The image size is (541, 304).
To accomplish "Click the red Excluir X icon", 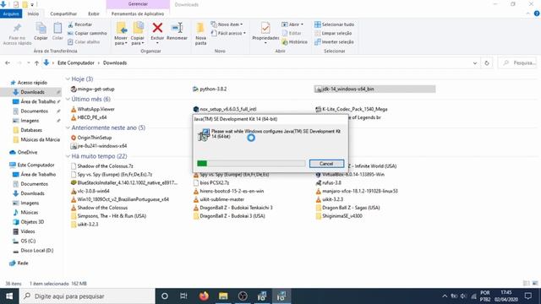I will [x=157, y=28].
